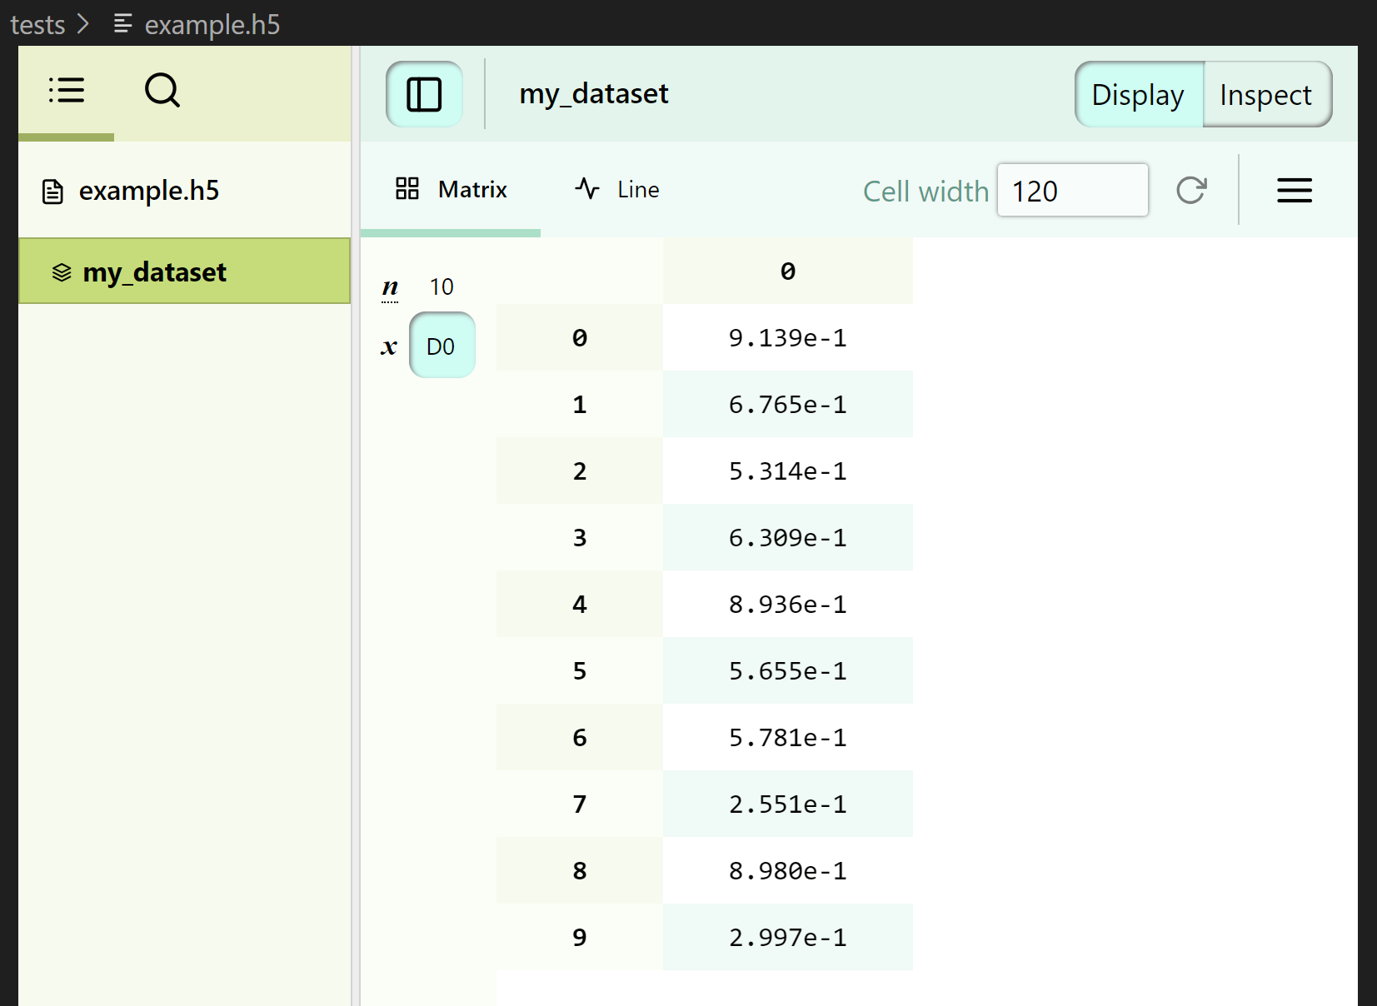The image size is (1377, 1006).
Task: Click the my_dataset title heading
Action: point(594,94)
